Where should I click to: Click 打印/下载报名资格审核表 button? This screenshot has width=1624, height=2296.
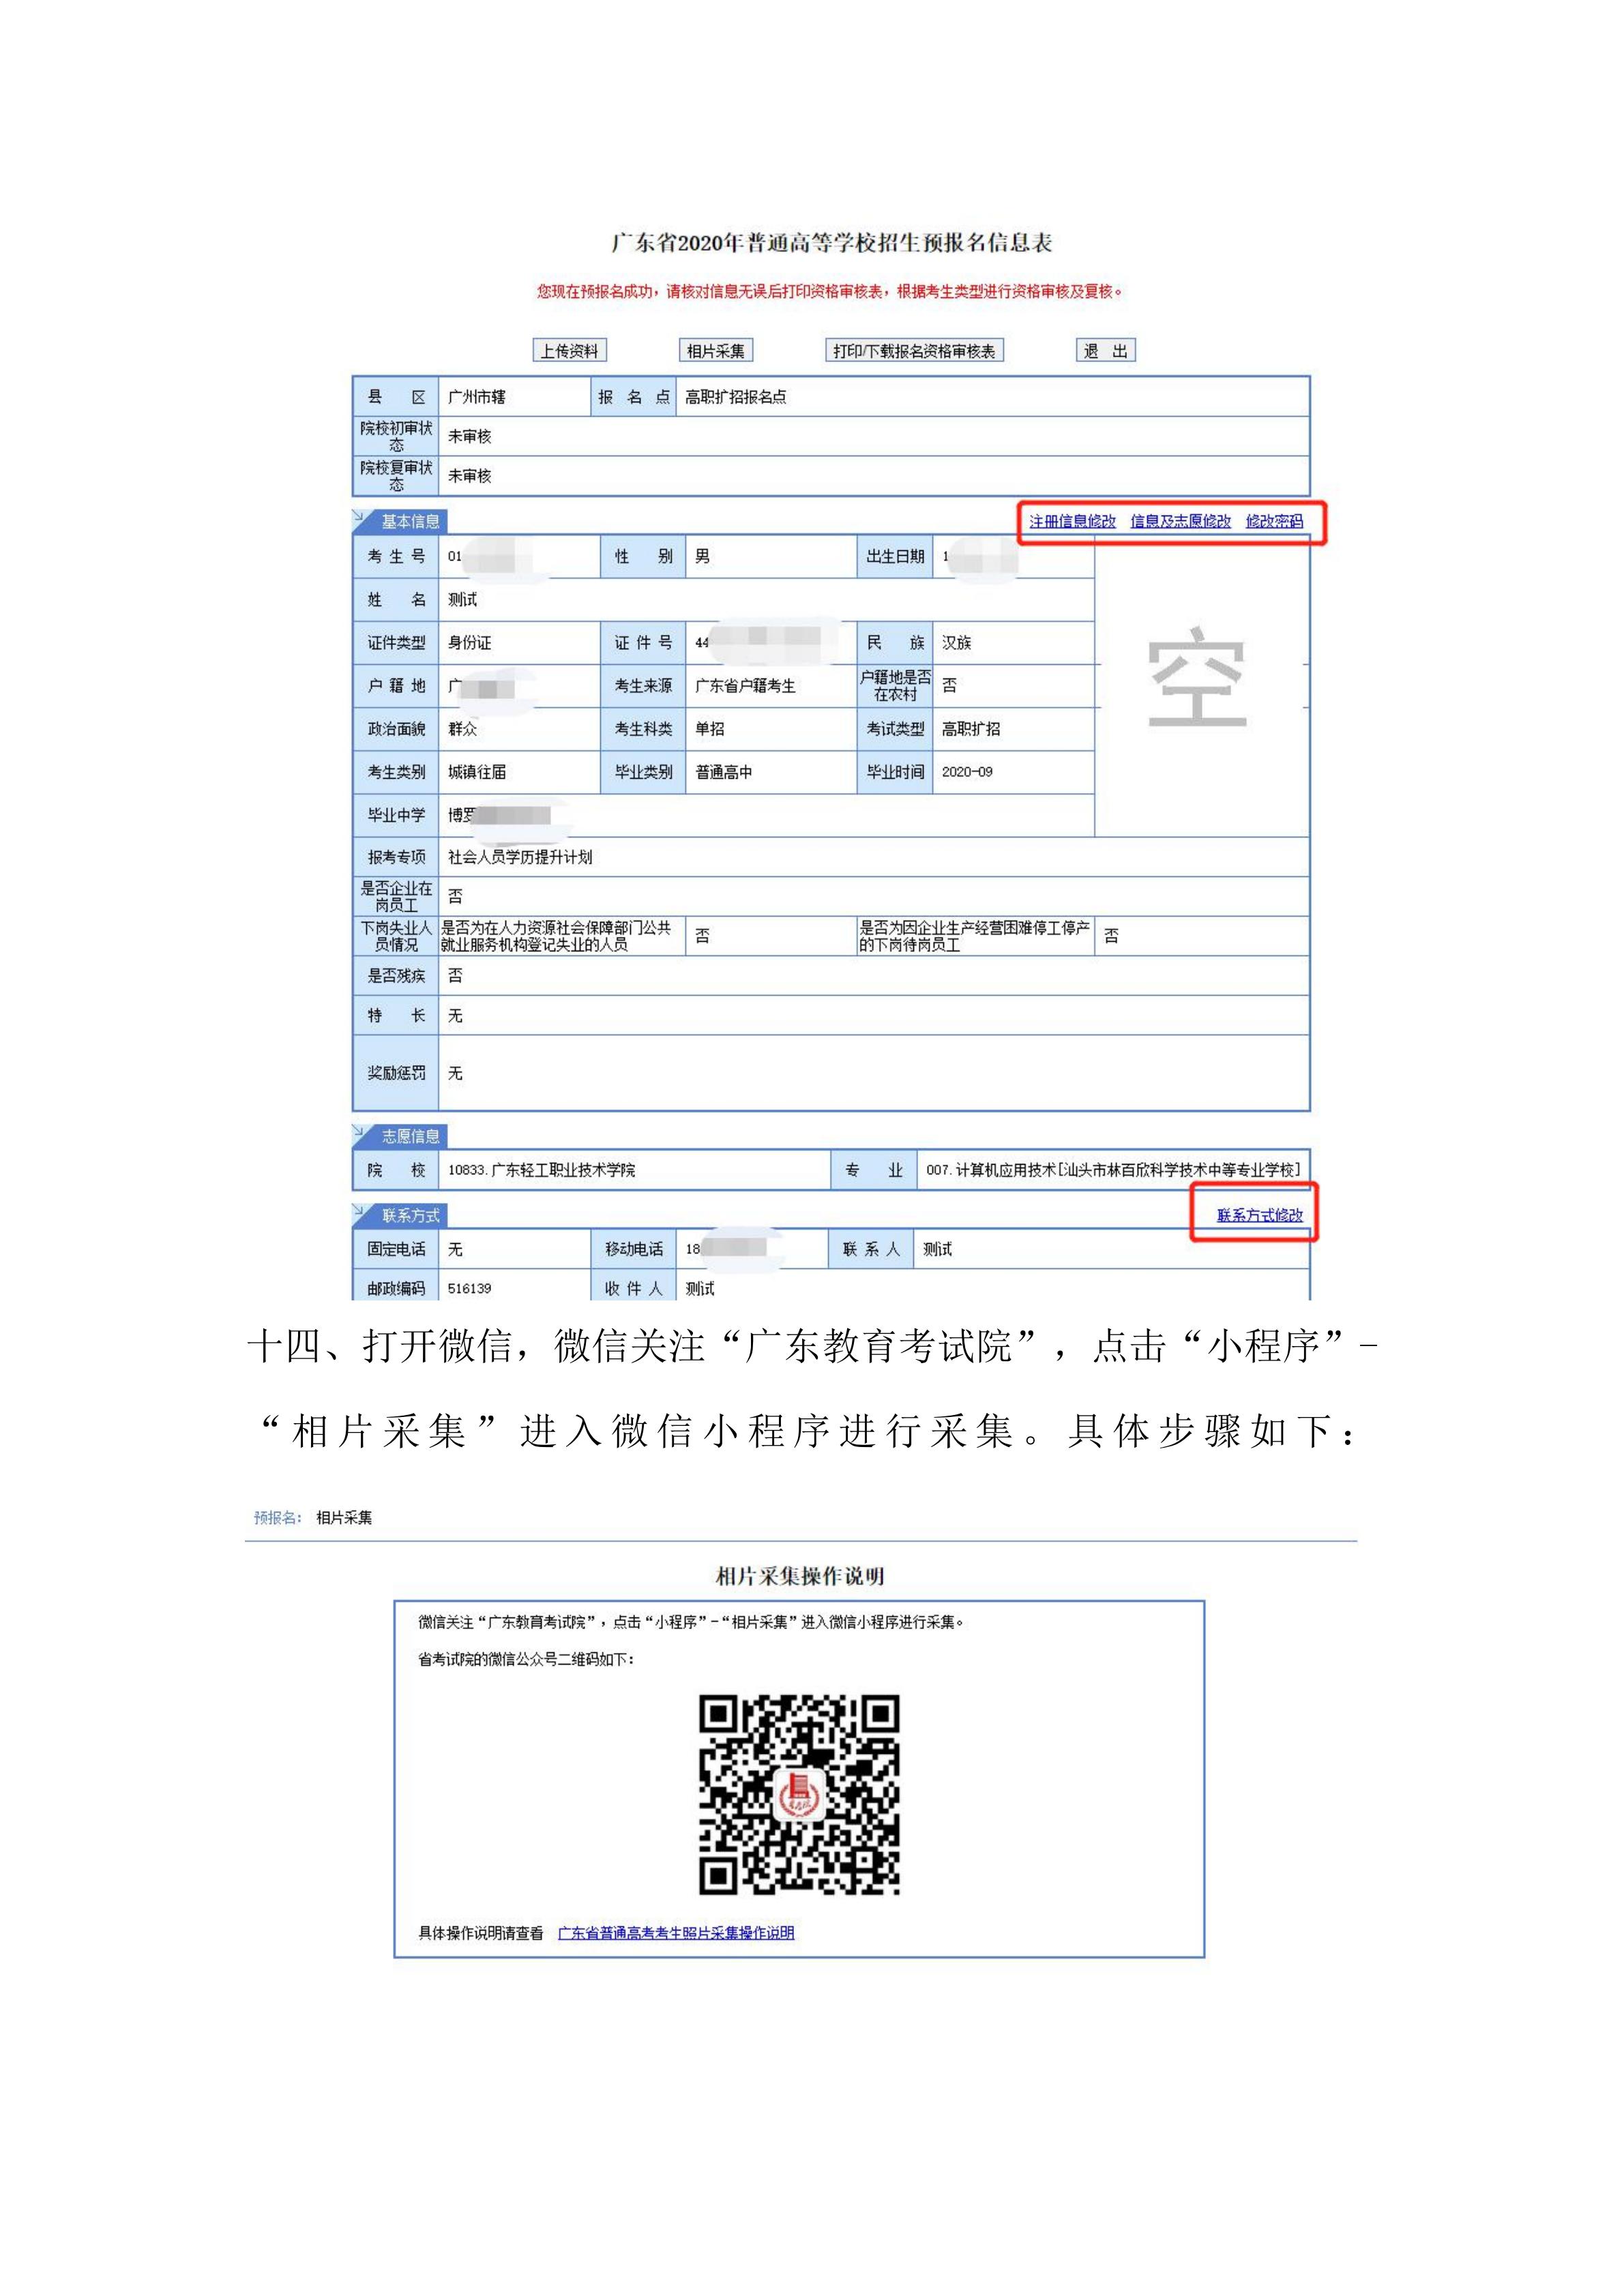pyautogui.click(x=914, y=351)
